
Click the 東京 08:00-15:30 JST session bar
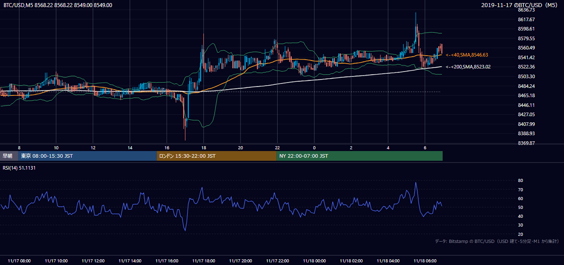click(x=87, y=156)
